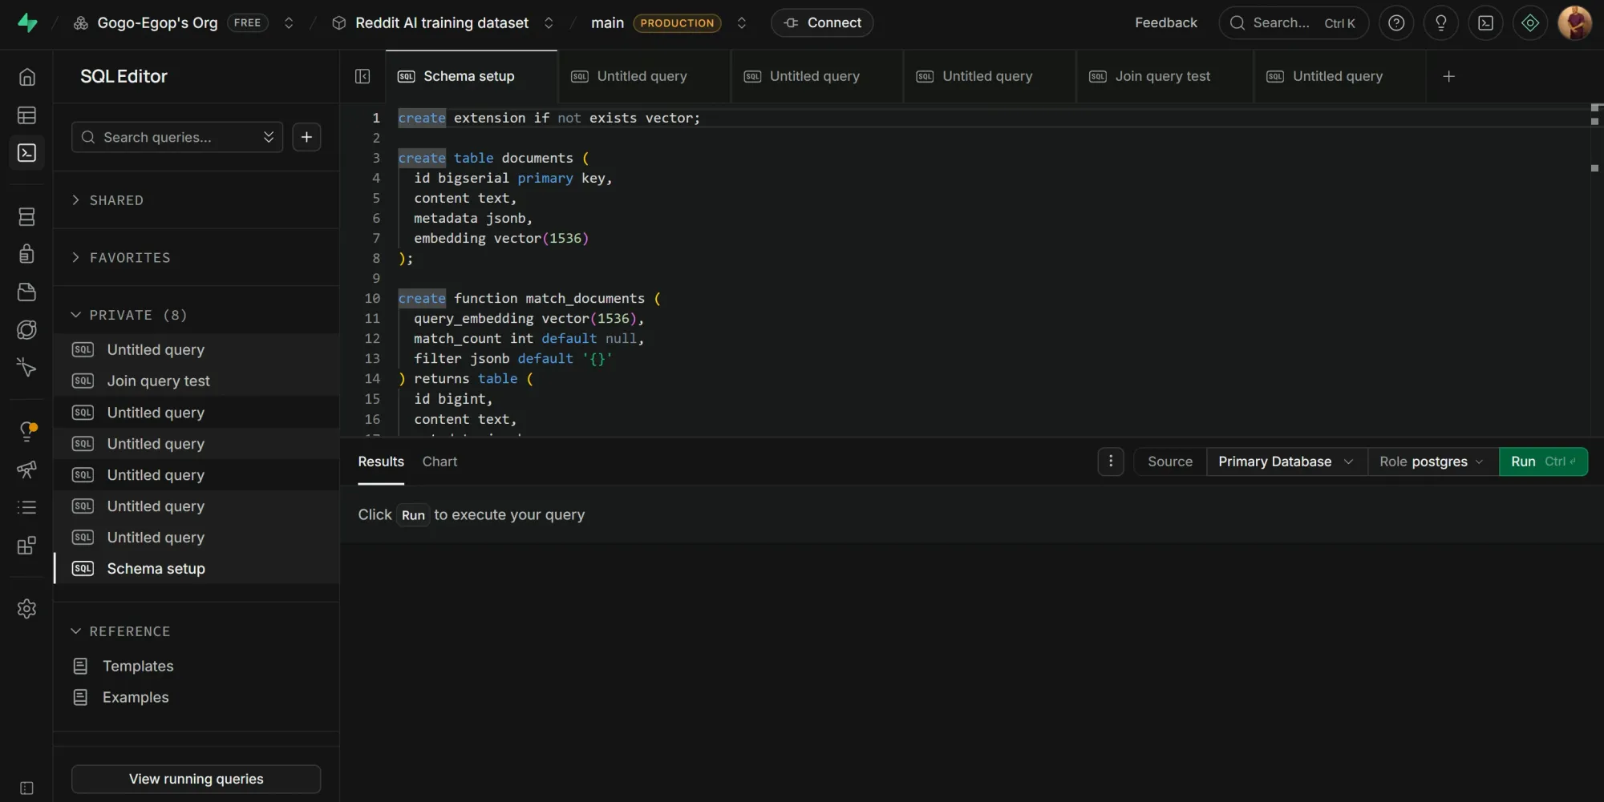
Task: Click the green Run button
Action: coord(1543,461)
